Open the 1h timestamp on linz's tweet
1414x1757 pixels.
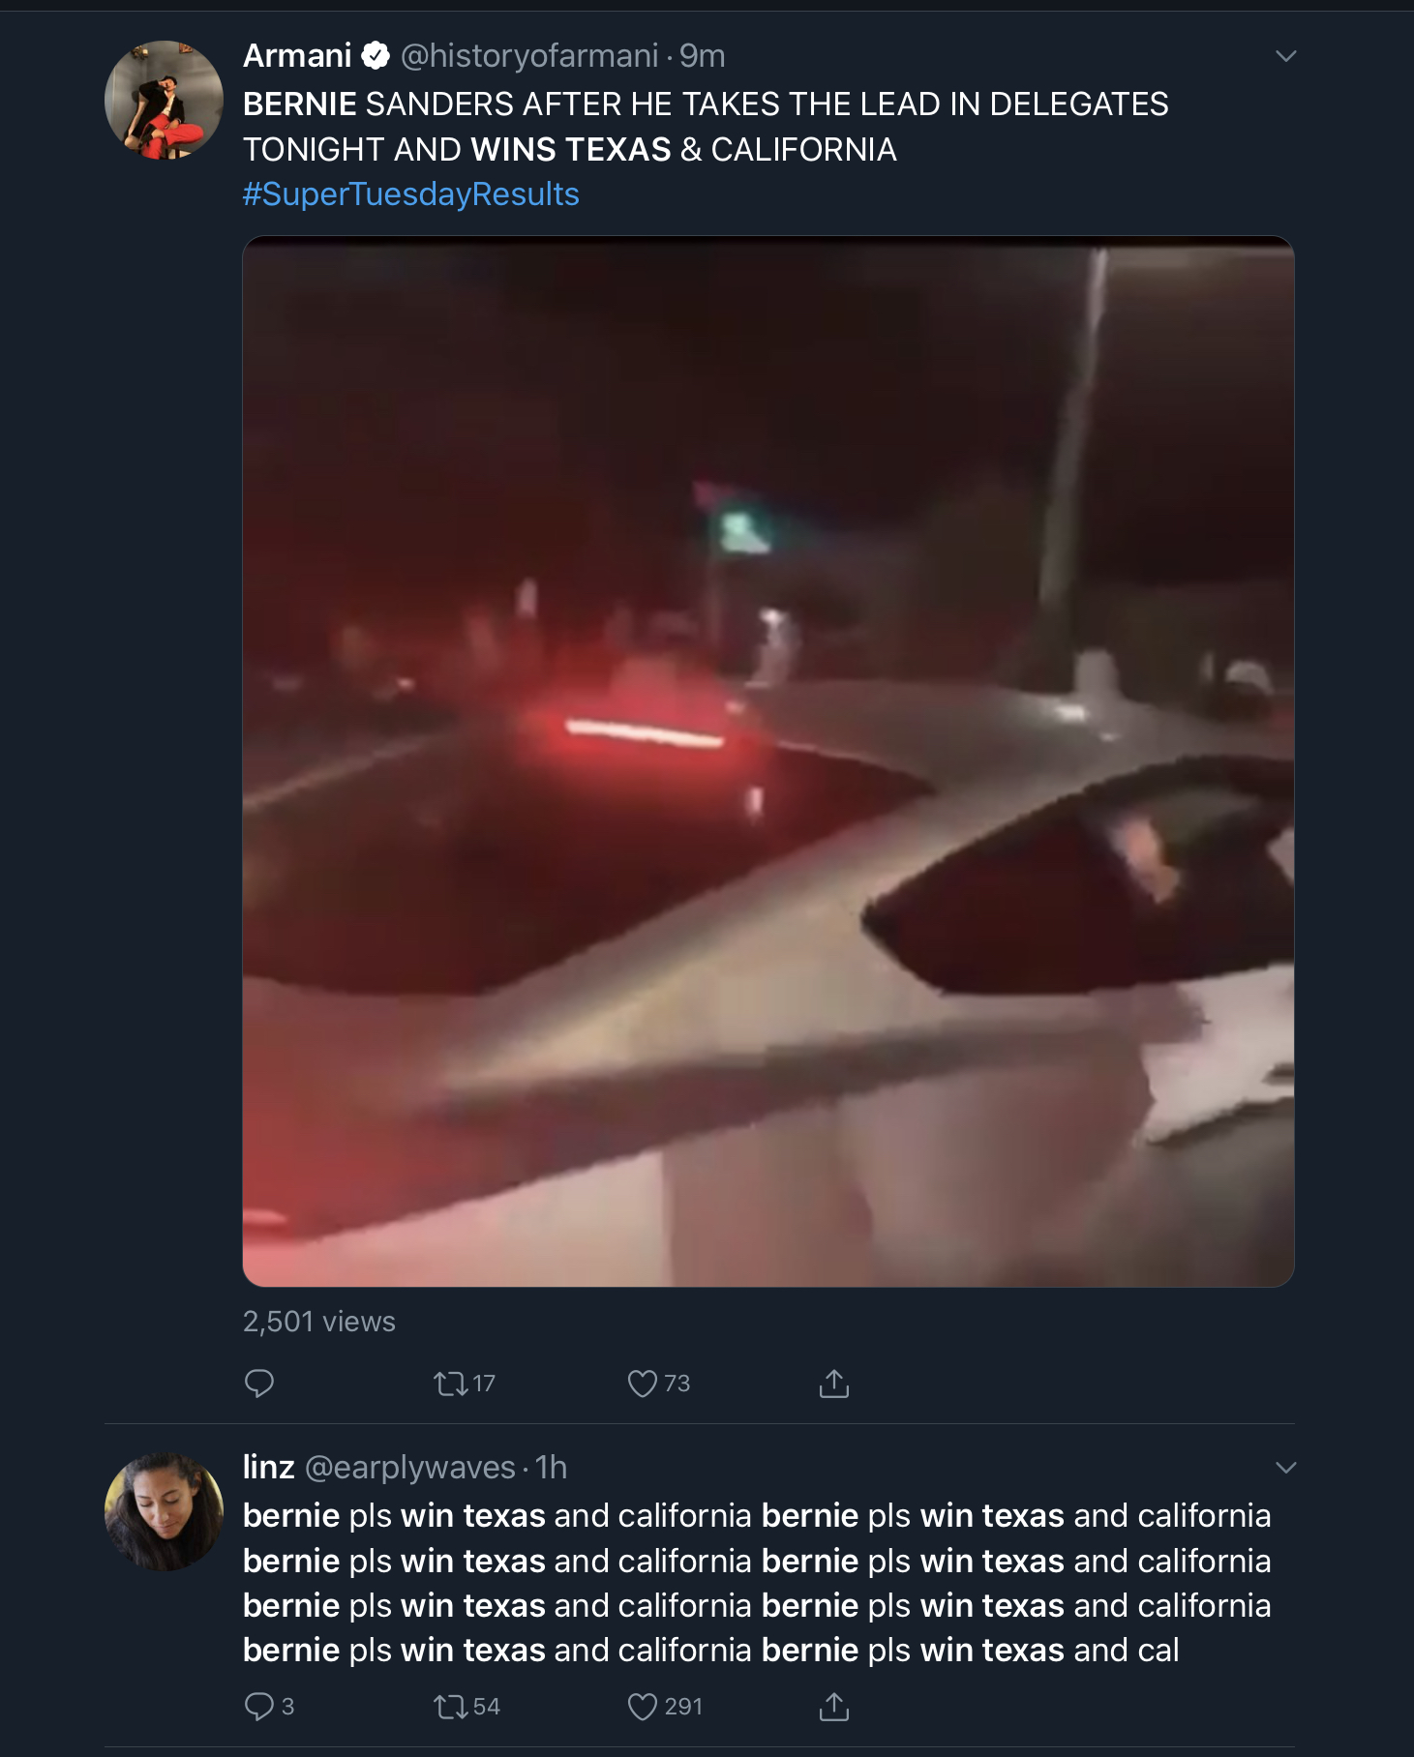coord(552,1468)
